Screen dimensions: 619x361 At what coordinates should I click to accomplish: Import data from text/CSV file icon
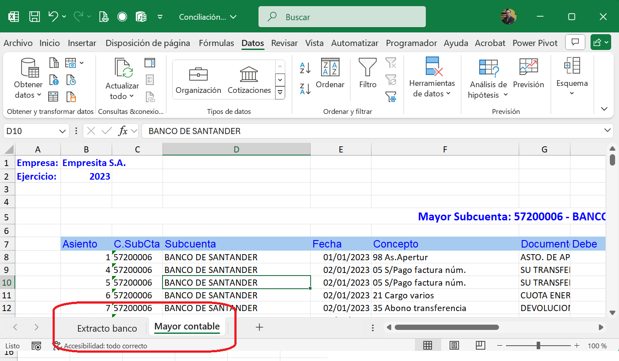pos(54,63)
